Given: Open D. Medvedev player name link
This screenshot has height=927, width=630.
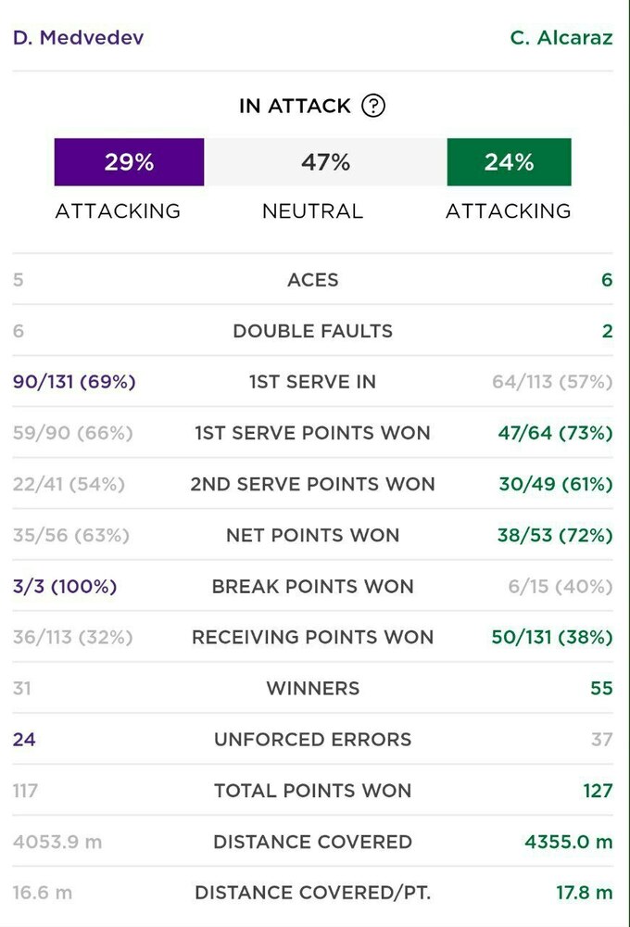Looking at the screenshot, I should pos(79,38).
